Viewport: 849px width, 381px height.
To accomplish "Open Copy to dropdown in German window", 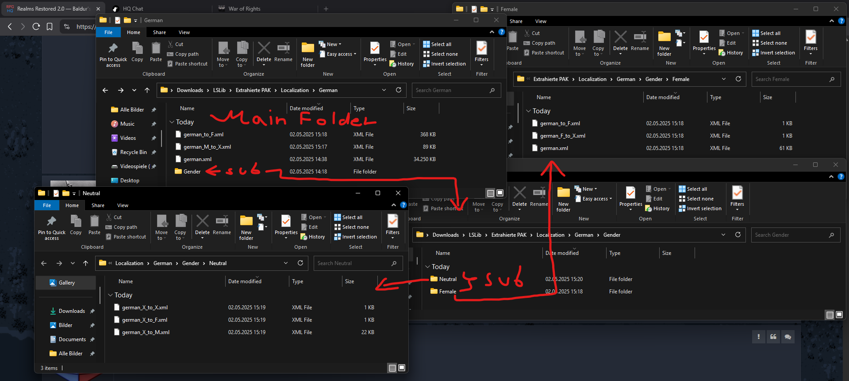I will click(242, 54).
